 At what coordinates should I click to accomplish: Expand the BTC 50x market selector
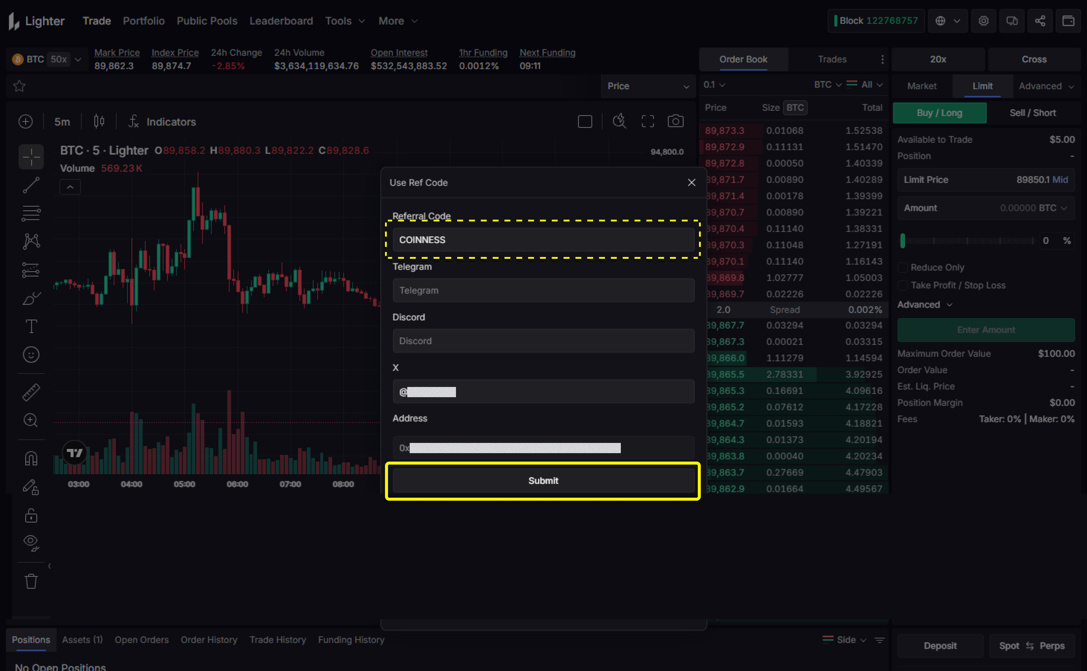click(x=47, y=60)
